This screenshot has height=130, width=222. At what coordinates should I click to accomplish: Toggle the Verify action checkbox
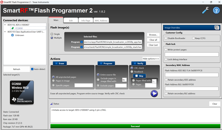pos(135,63)
